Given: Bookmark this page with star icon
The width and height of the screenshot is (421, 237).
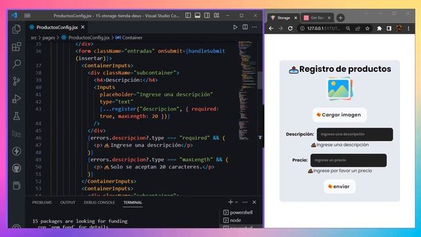Looking at the screenshot, I should 367,28.
